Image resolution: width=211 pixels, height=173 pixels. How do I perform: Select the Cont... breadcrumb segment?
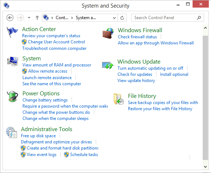[x=62, y=18]
